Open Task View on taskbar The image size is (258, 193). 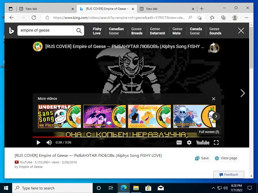click(x=111, y=188)
